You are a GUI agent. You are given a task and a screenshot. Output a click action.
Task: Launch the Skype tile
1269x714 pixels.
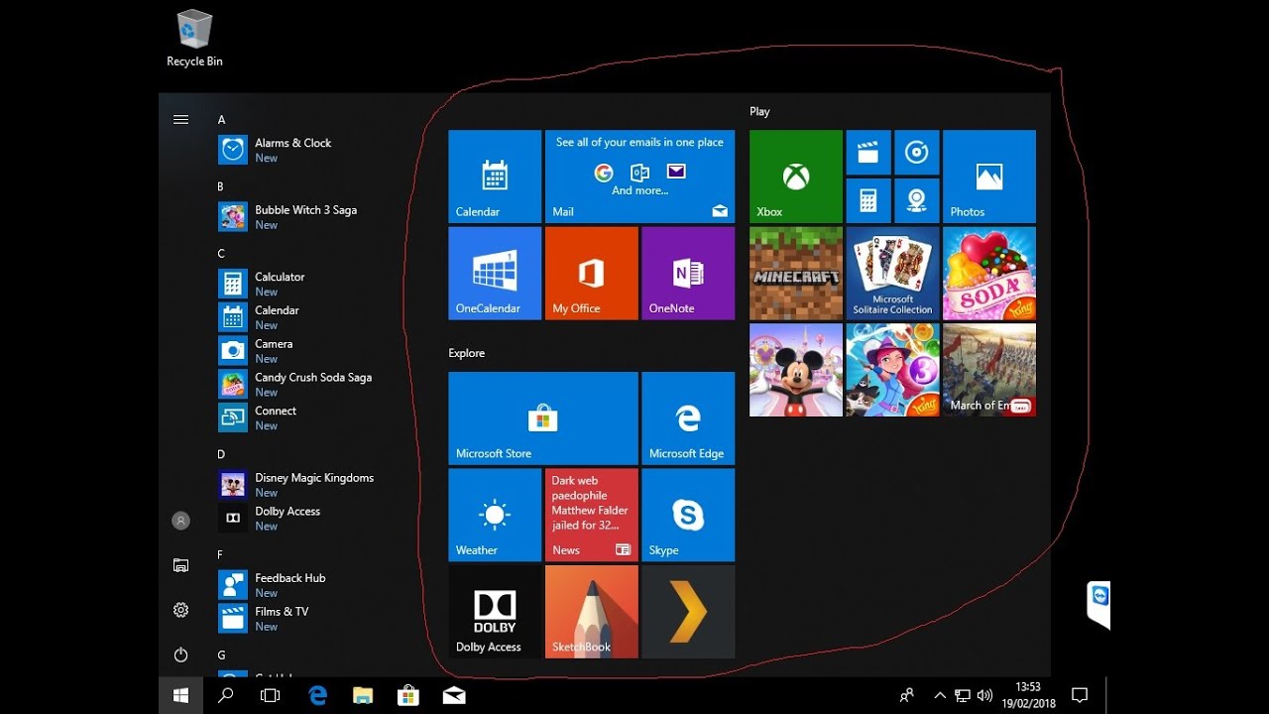pyautogui.click(x=688, y=516)
